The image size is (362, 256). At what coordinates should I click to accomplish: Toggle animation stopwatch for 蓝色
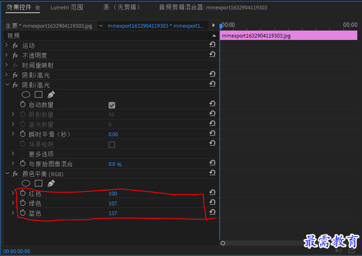point(23,213)
